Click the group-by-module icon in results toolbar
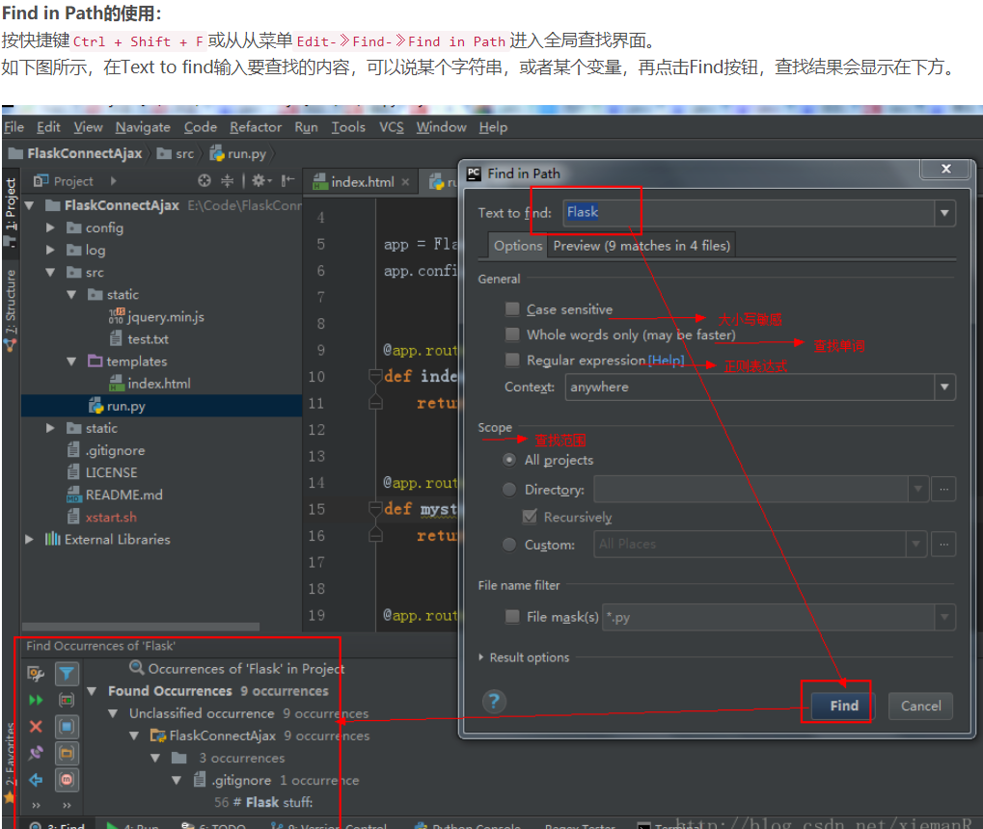 (x=67, y=780)
